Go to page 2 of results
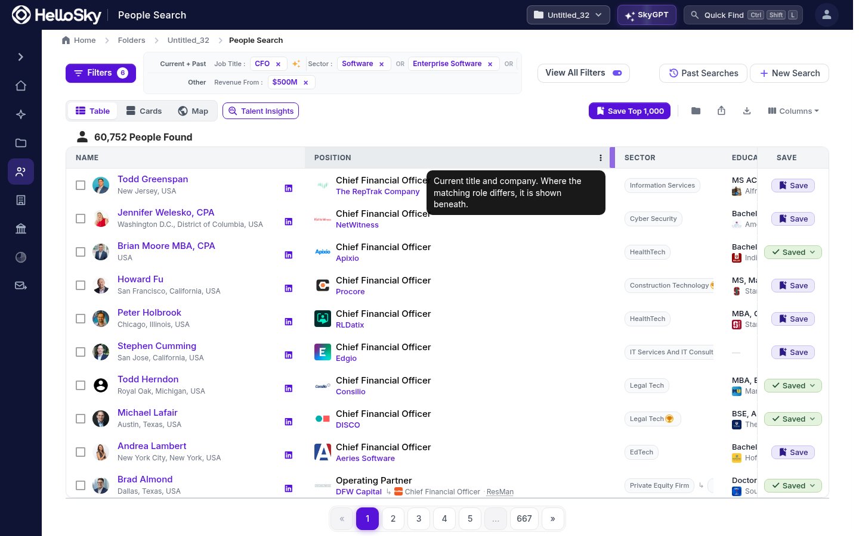Image resolution: width=859 pixels, height=536 pixels. click(x=393, y=519)
